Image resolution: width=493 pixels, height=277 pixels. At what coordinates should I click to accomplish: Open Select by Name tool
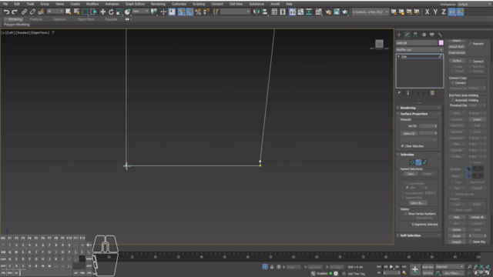(x=76, y=12)
